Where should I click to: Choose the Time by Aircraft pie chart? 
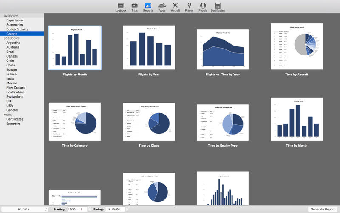[297, 46]
